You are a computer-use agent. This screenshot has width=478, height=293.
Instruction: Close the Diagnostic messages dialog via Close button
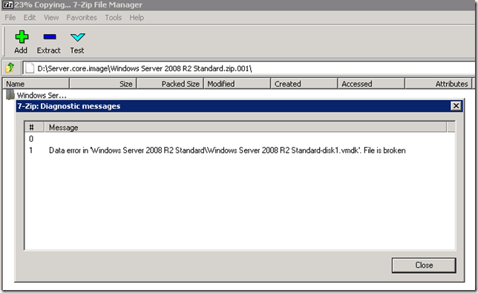coord(424,265)
